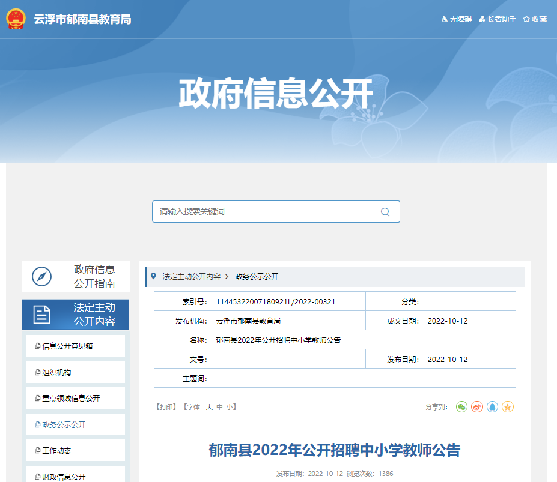Click the 打印 print link
Image resolution: width=557 pixels, height=482 pixels.
pyautogui.click(x=166, y=407)
